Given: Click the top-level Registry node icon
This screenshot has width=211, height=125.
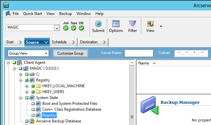Looking at the screenshot, I should [x=32, y=80].
